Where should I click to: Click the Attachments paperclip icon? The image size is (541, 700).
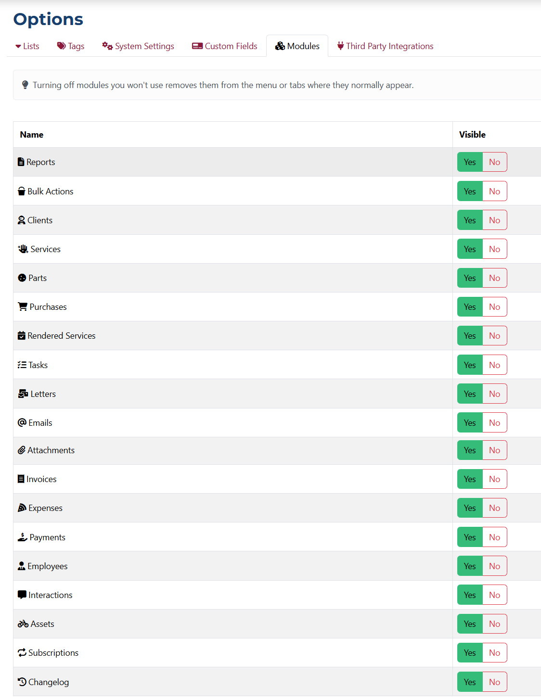[21, 450]
